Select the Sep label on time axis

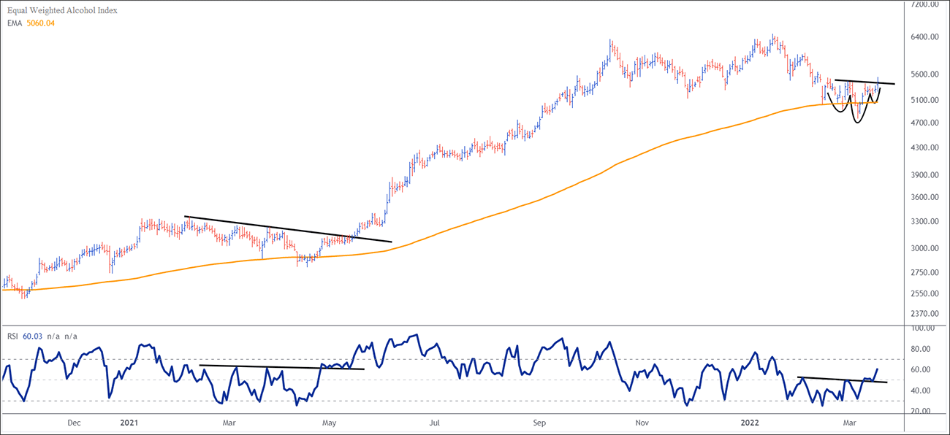coord(539,423)
